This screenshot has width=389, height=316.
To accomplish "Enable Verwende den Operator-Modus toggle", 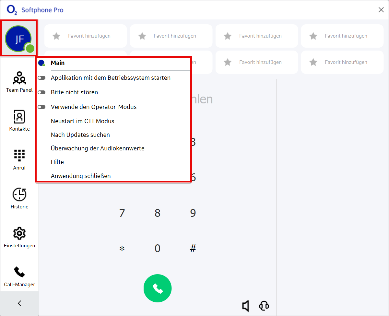I will coord(41,107).
